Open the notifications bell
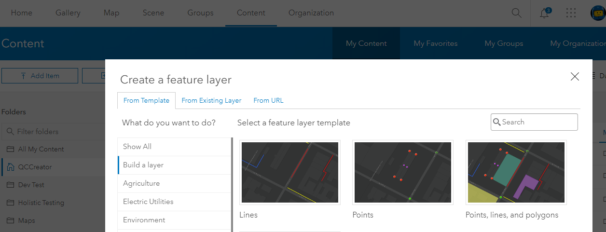 [544, 13]
